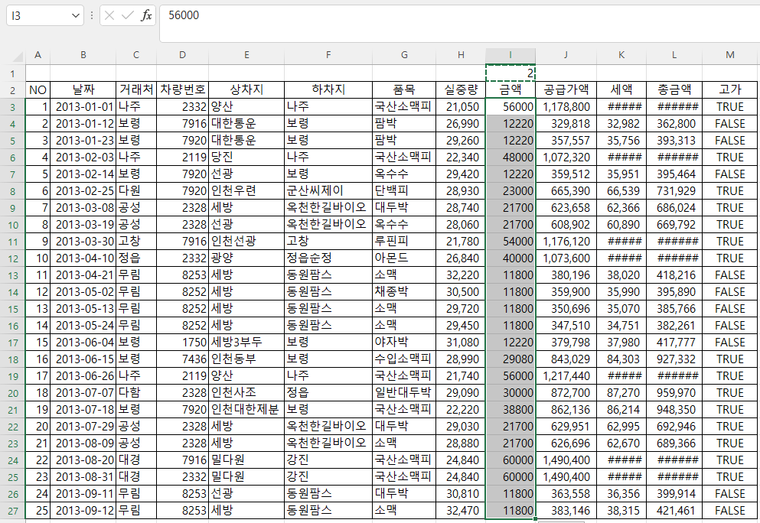Click the formula bar options dots handle
This screenshot has height=523, width=760.
[91, 16]
